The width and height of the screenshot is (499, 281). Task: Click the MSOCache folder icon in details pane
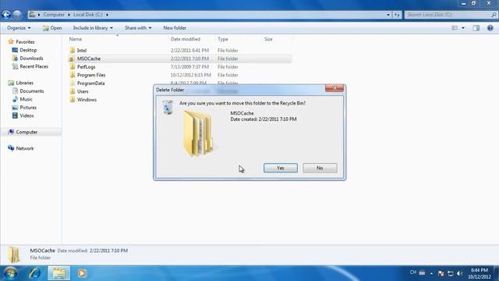coord(14,254)
